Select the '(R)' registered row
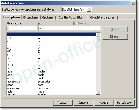The image size is (139, 110). tap(51, 51)
